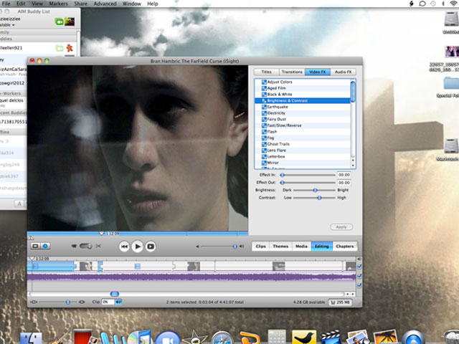Viewport: 459px width, 344px height.
Task: Open the Chapters pane
Action: [x=344, y=247]
